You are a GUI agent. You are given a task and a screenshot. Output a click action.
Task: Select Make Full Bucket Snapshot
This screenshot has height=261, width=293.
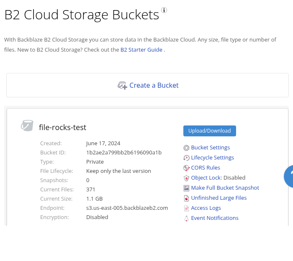[x=225, y=188]
